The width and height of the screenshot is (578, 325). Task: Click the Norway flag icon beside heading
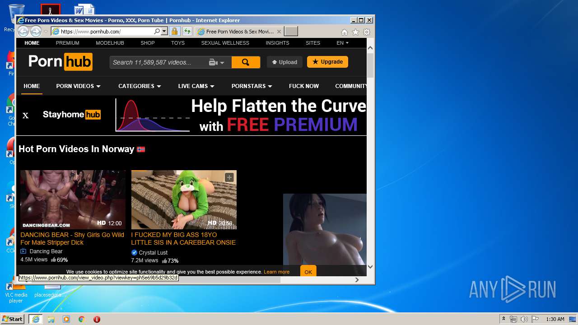point(141,149)
